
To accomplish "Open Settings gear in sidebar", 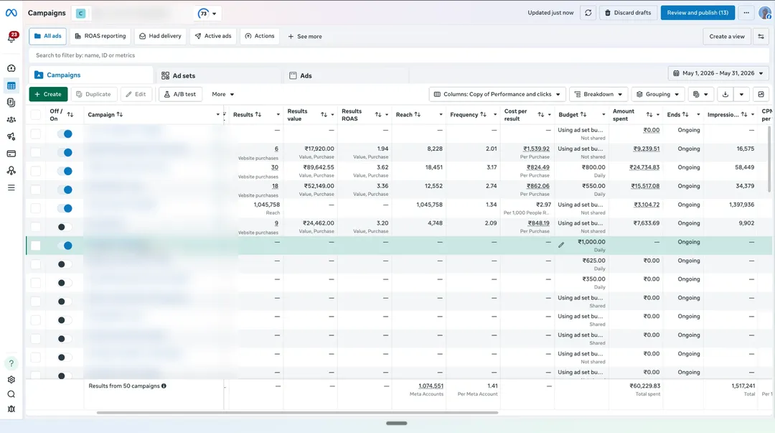I will [x=11, y=380].
